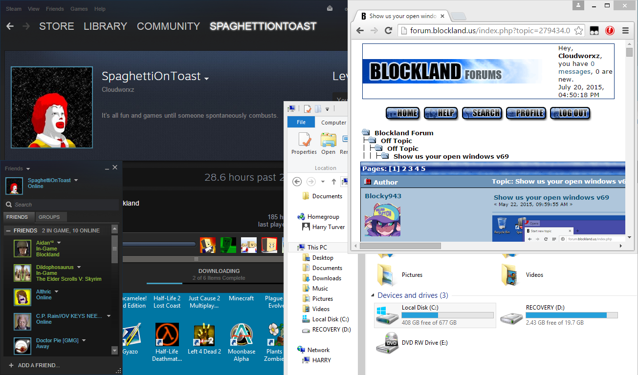This screenshot has width=638, height=375.
Task: Click Aidan's avatar in Friends list
Action: click(x=22, y=249)
